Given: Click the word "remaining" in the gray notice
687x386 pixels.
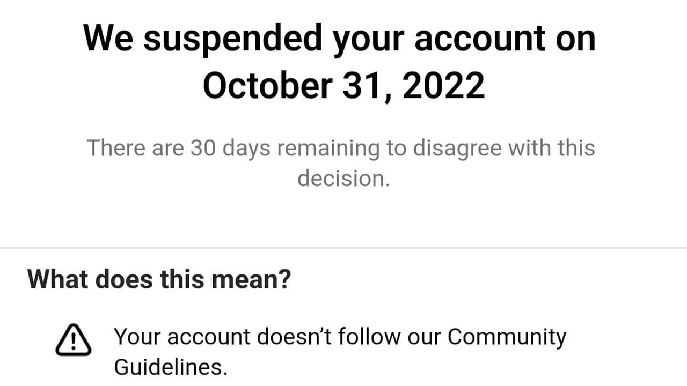Looking at the screenshot, I should click(330, 147).
